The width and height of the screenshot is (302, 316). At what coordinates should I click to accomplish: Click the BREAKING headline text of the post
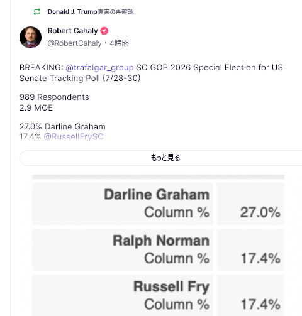(151, 73)
